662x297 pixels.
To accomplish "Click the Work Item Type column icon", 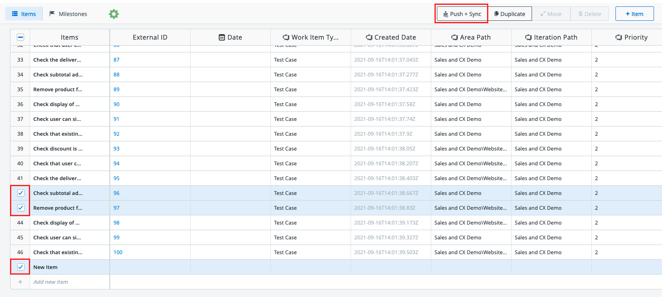I will (286, 37).
